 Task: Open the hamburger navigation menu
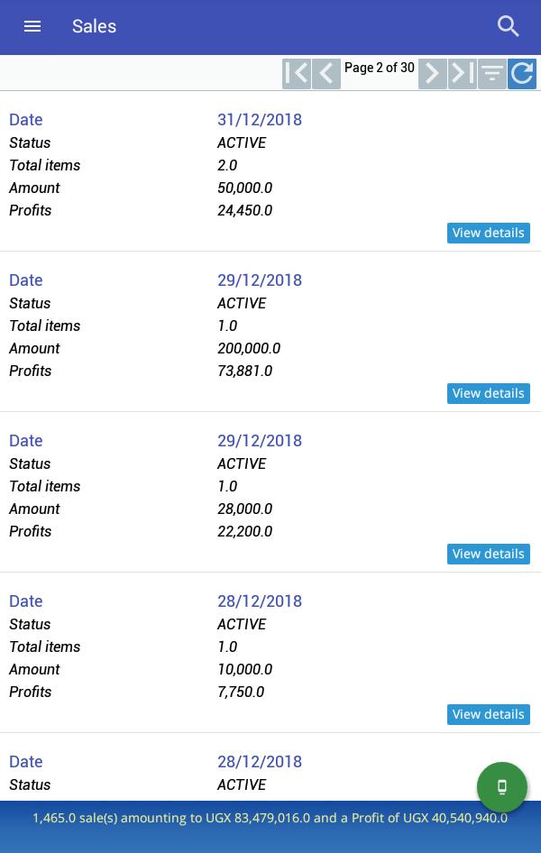pos(32,26)
